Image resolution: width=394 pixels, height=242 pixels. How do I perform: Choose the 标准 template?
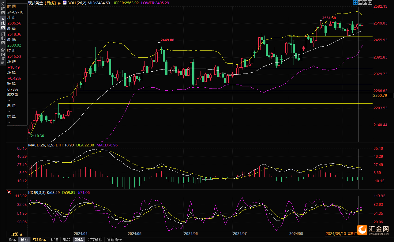pos(54,240)
